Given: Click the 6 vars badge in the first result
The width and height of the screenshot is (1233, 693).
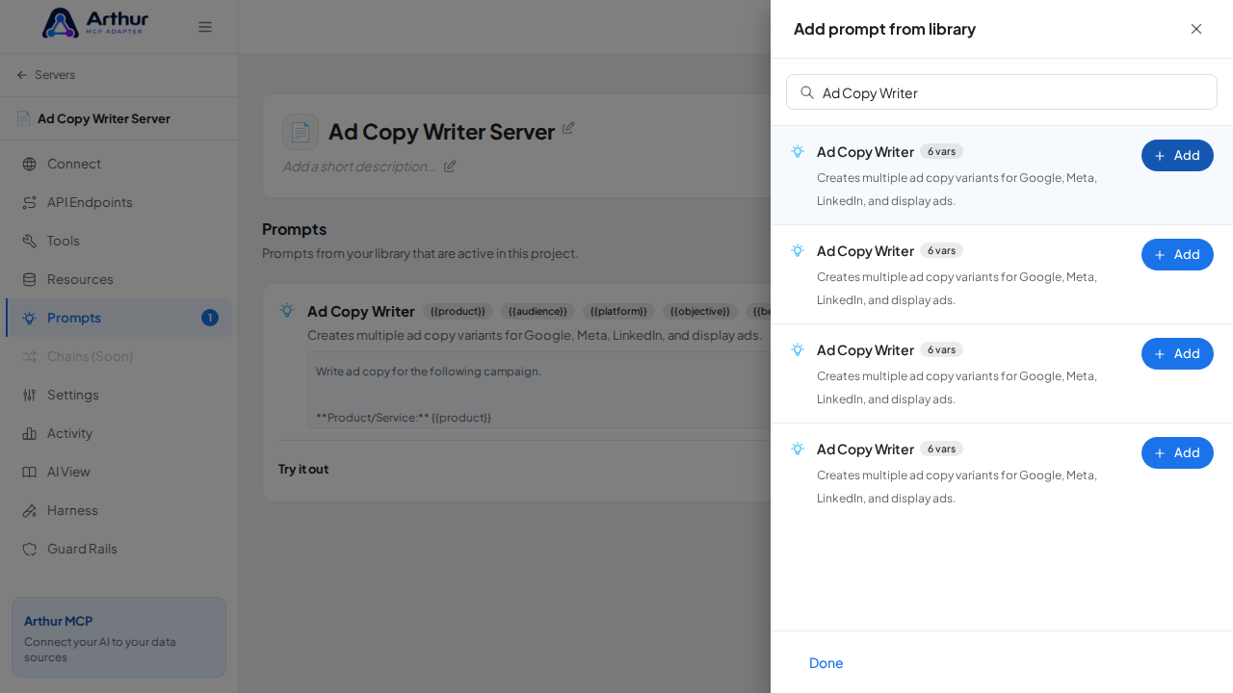Looking at the screenshot, I should pos(941,151).
